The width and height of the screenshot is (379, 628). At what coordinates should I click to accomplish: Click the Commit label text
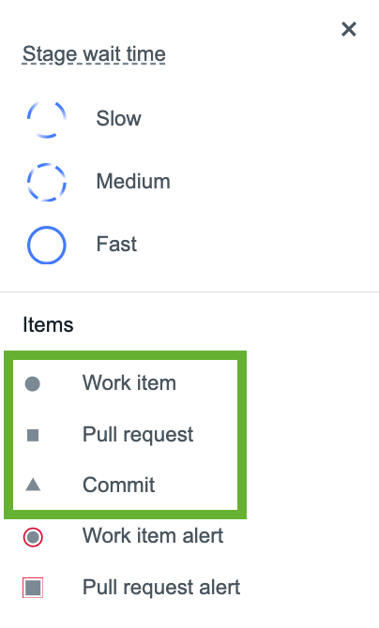(119, 485)
